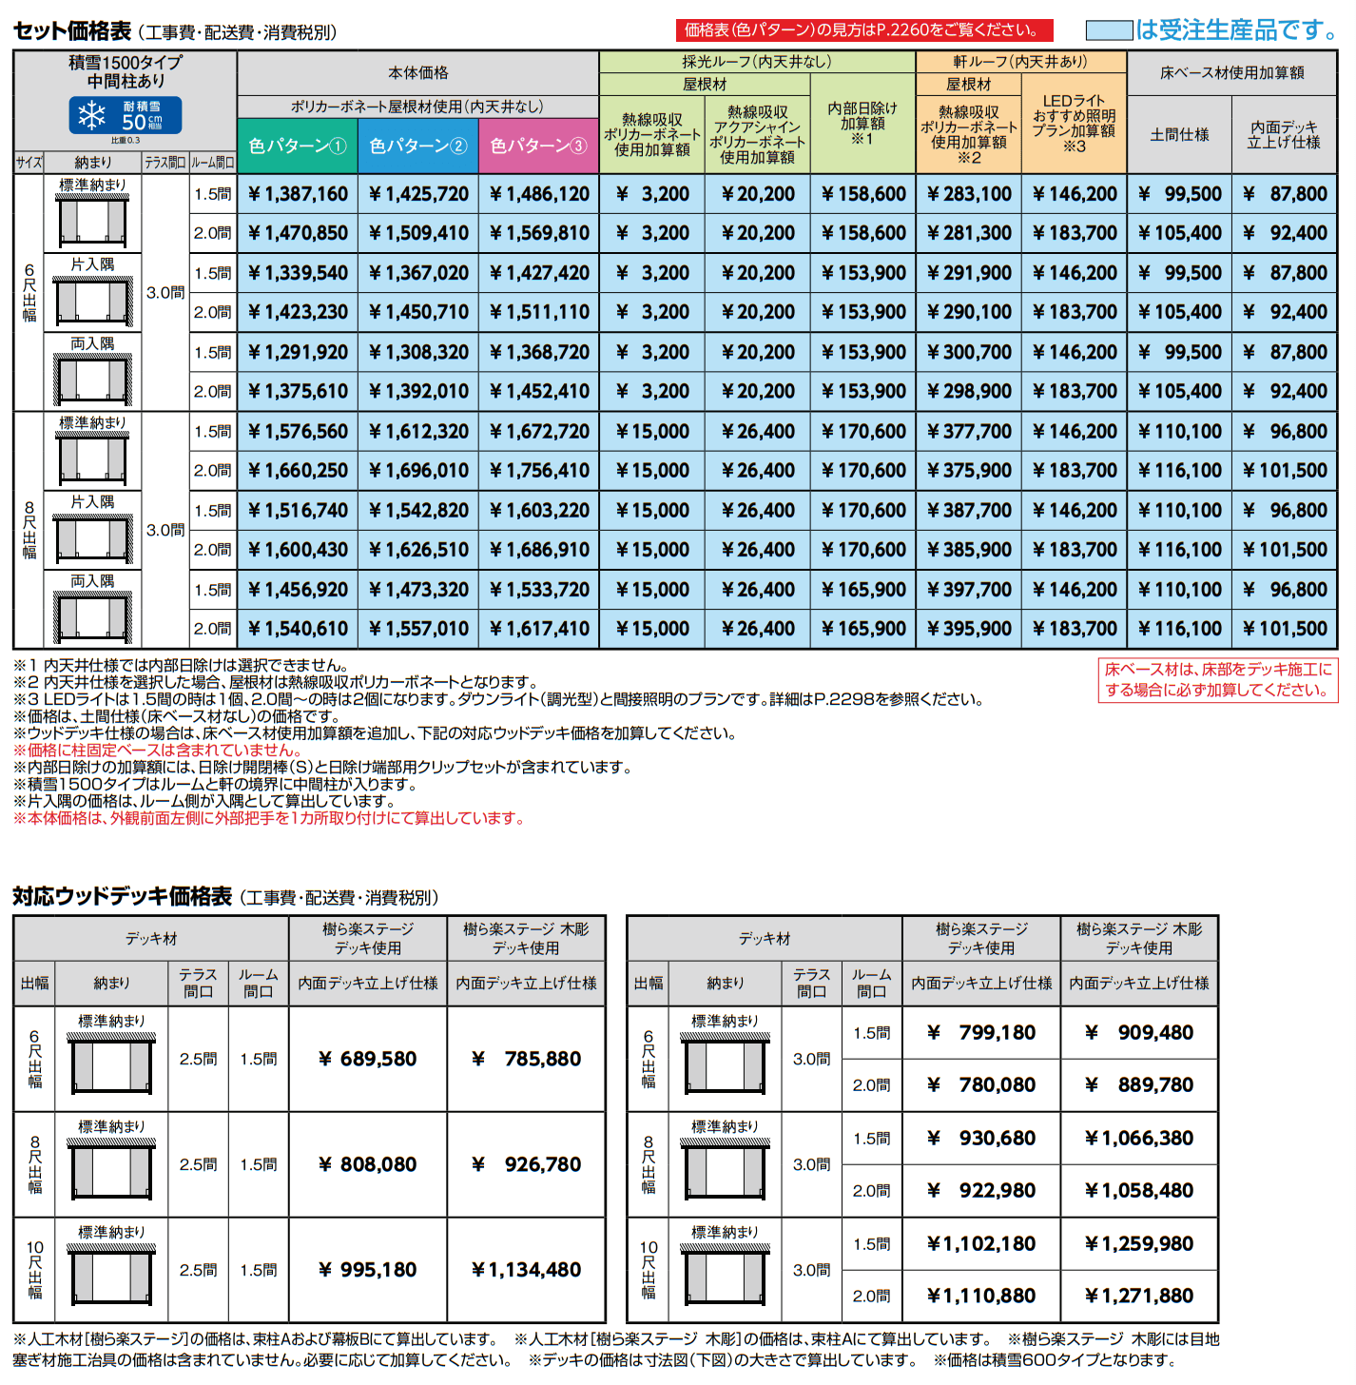Click the deck price ¥1,271,880
Viewport: 1356px width, 1385px height.
click(x=1139, y=1296)
